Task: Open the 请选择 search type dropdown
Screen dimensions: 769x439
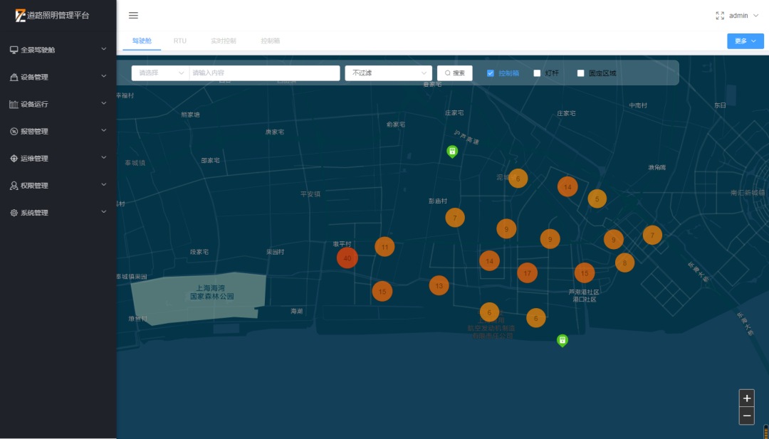Action: (x=160, y=73)
